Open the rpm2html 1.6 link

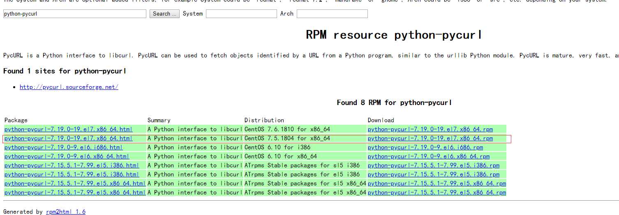click(66, 212)
